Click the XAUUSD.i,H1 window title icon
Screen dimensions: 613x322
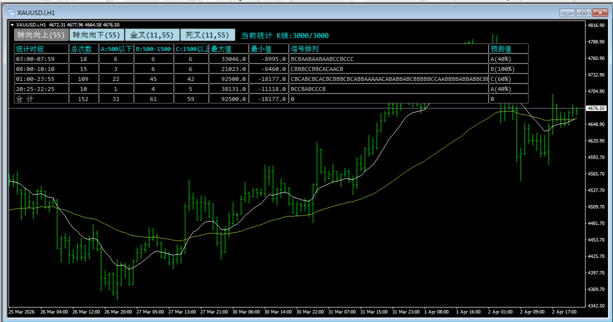click(11, 12)
